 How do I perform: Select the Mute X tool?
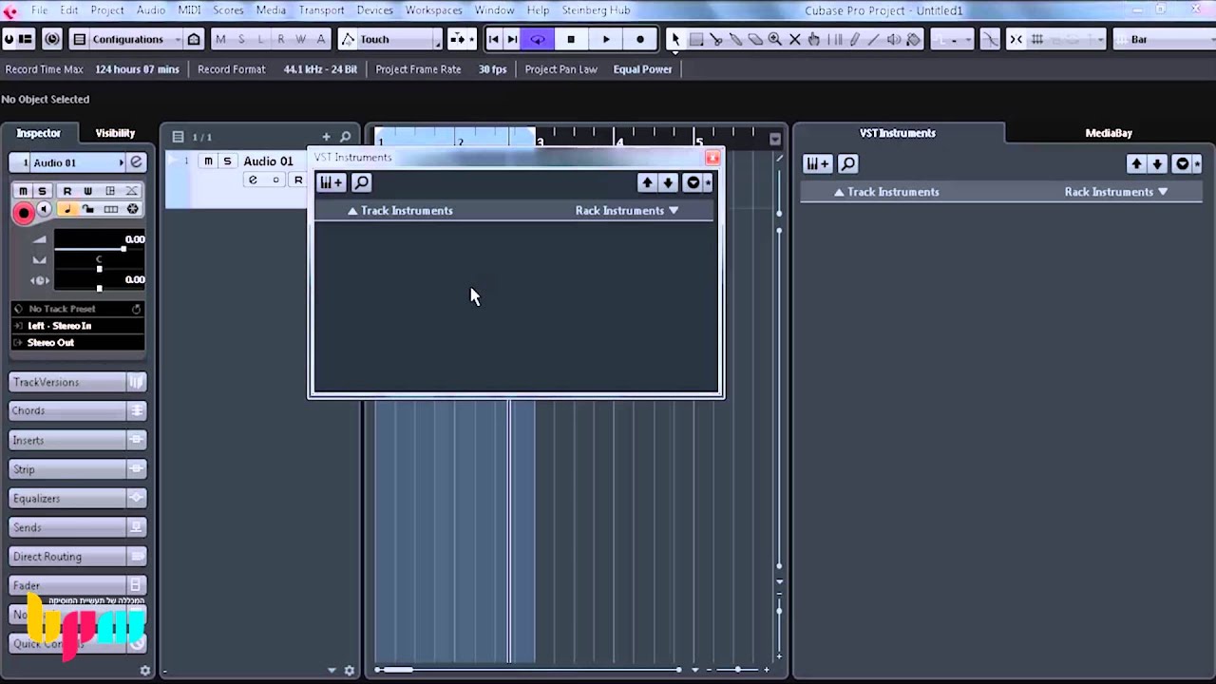click(795, 39)
